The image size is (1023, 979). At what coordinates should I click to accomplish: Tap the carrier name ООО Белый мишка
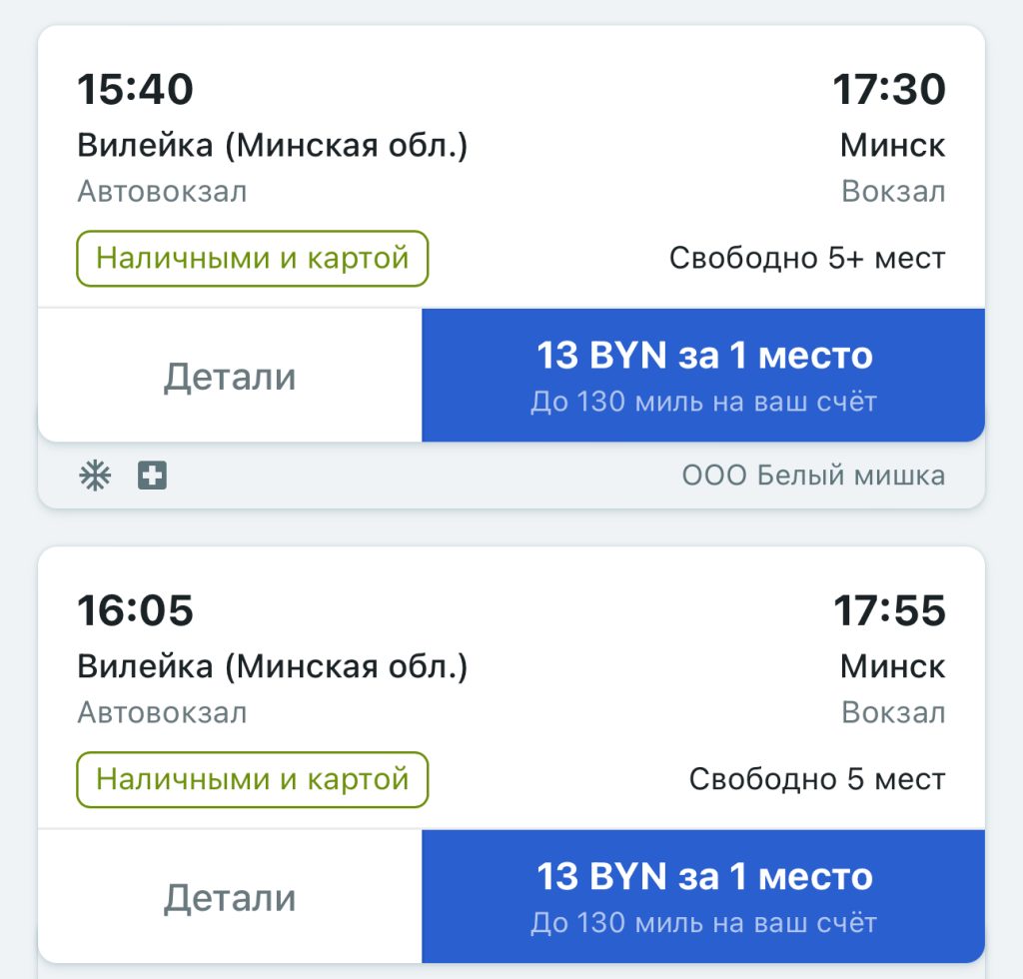coord(813,477)
